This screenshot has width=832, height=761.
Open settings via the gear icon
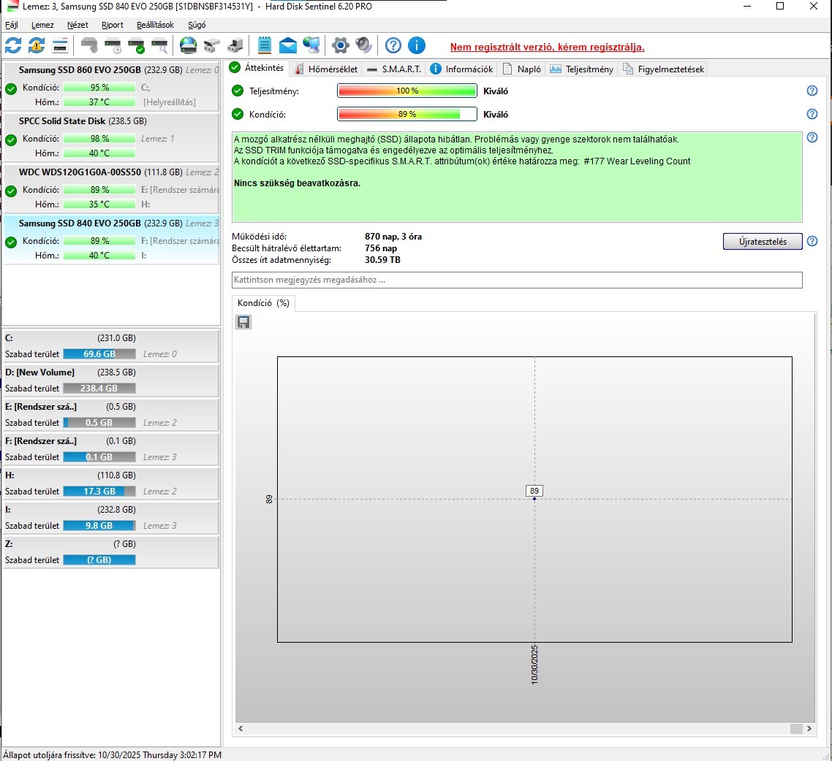pyautogui.click(x=340, y=45)
